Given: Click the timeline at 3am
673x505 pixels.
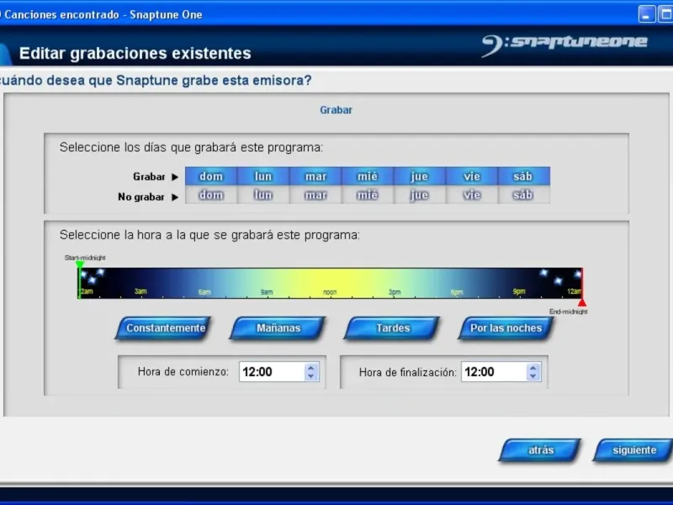Looking at the screenshot, I should click(140, 291).
